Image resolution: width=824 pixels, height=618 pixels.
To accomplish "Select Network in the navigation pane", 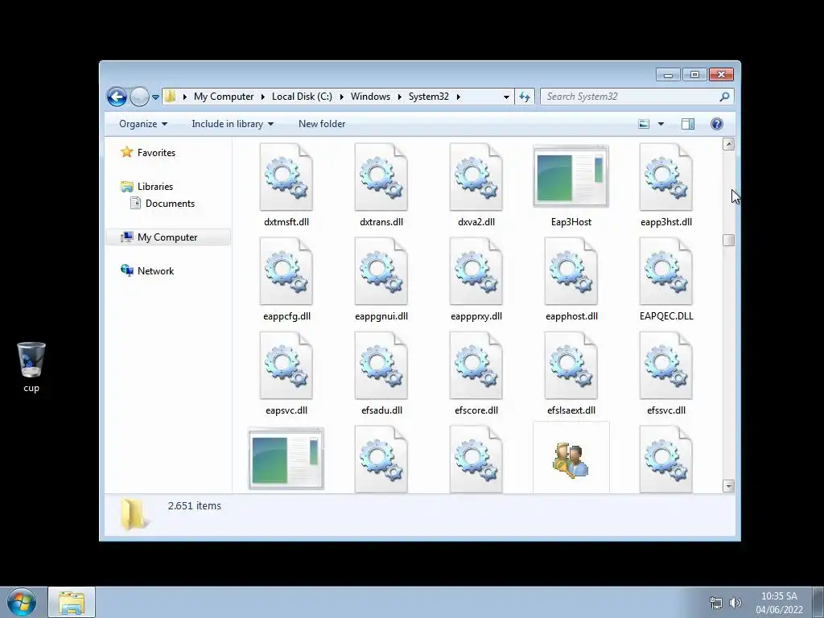I will tap(155, 271).
